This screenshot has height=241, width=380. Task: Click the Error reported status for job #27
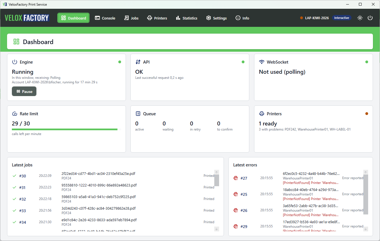(353, 178)
